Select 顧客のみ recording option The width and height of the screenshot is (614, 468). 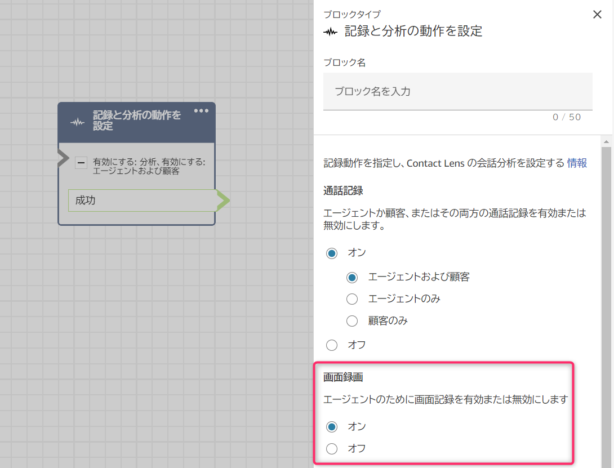(352, 321)
